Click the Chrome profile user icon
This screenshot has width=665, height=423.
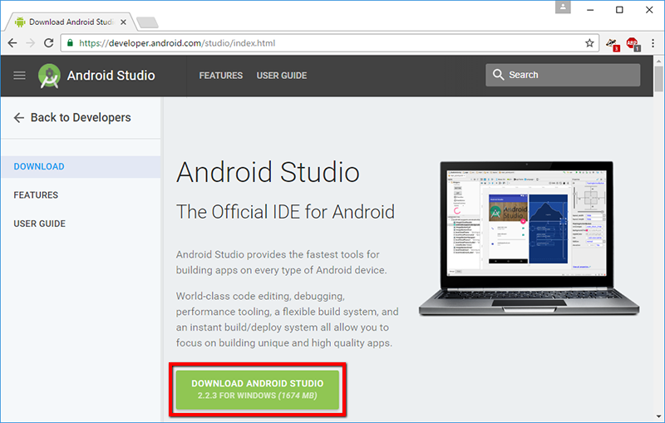point(563,7)
